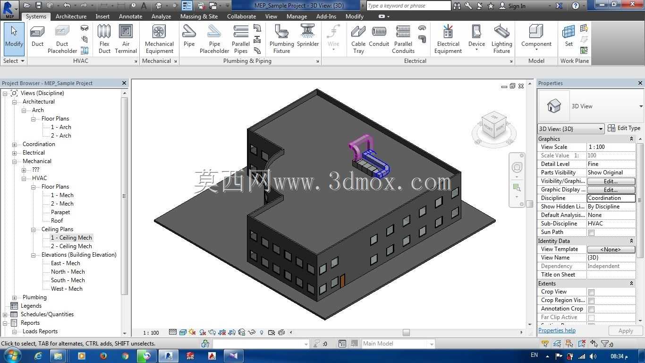Open the Manage ribbon tab

coord(297,16)
